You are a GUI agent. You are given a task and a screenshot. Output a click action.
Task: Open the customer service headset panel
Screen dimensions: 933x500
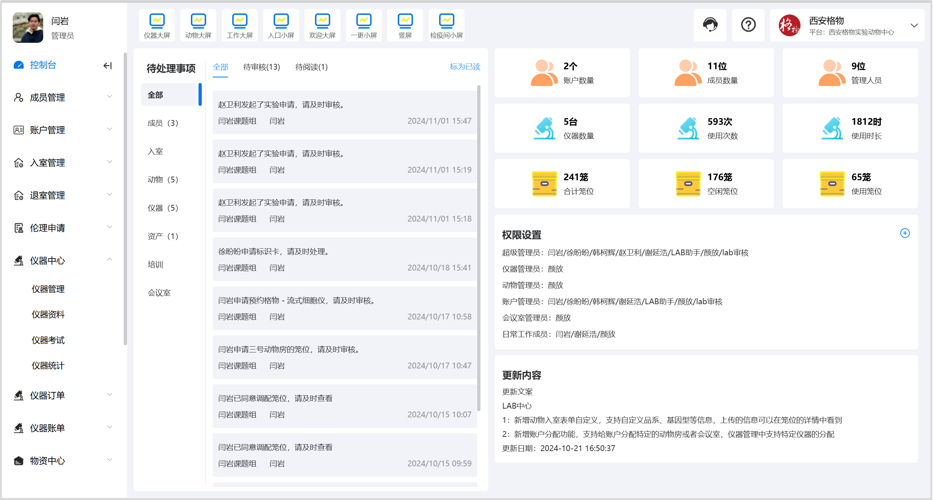tap(710, 25)
